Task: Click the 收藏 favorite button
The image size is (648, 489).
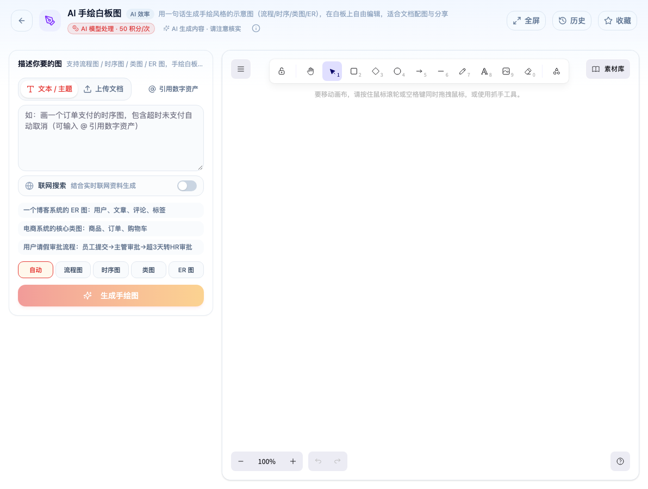Action: click(618, 21)
